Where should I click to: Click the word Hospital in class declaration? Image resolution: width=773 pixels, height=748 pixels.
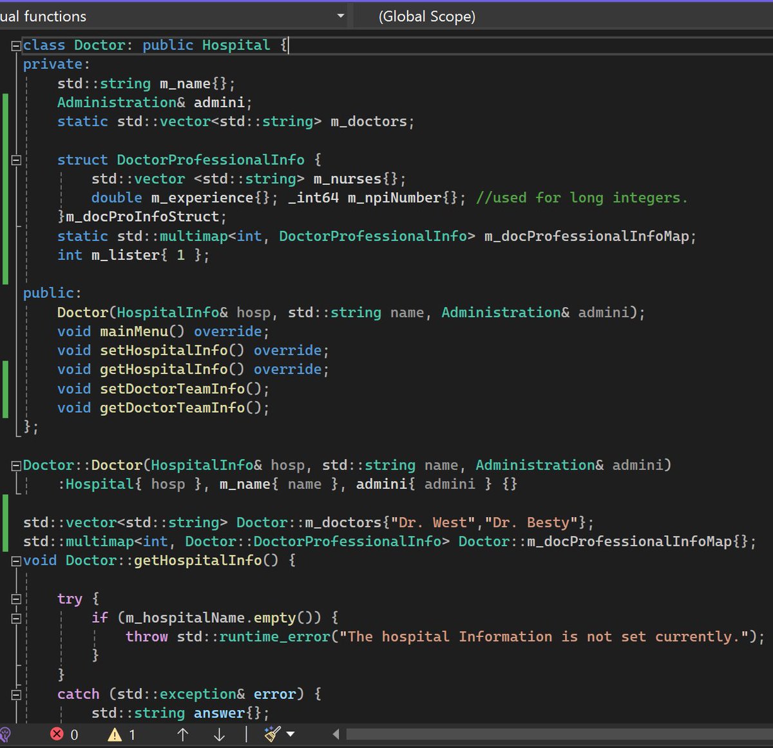coord(236,45)
